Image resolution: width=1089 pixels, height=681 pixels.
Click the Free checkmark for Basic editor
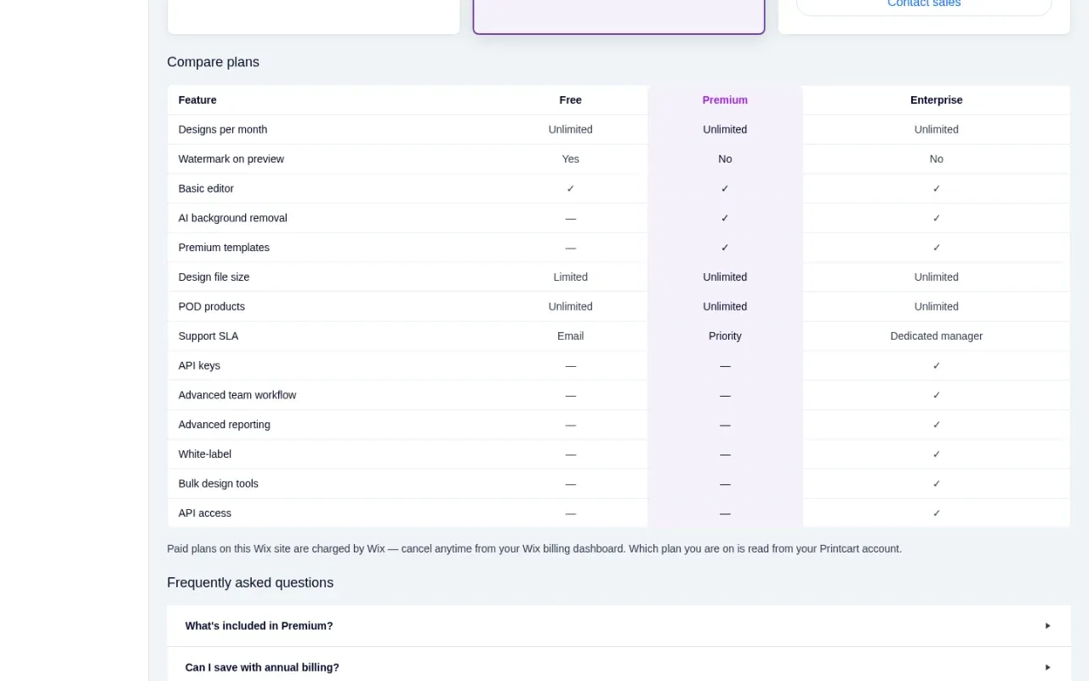pyautogui.click(x=570, y=189)
